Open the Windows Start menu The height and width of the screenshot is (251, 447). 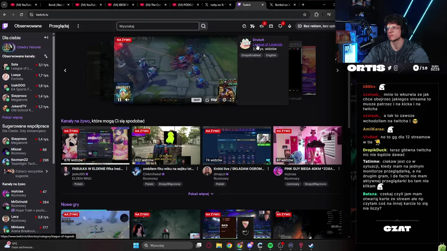(x=136, y=245)
